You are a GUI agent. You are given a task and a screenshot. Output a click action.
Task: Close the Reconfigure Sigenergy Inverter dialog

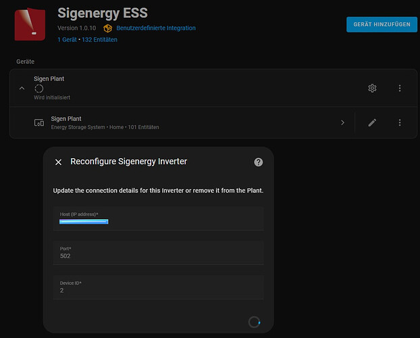click(x=58, y=162)
